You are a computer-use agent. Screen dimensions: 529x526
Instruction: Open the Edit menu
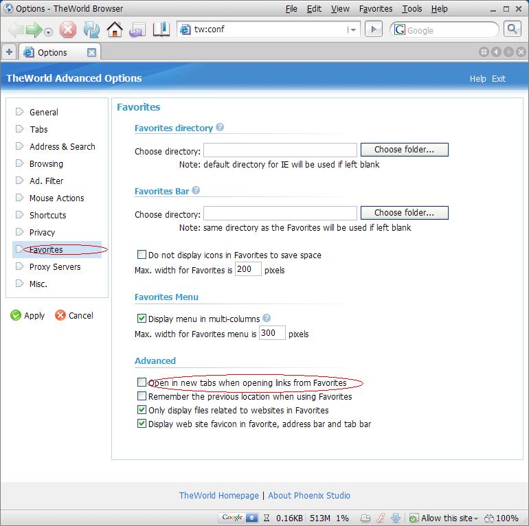pyautogui.click(x=314, y=9)
